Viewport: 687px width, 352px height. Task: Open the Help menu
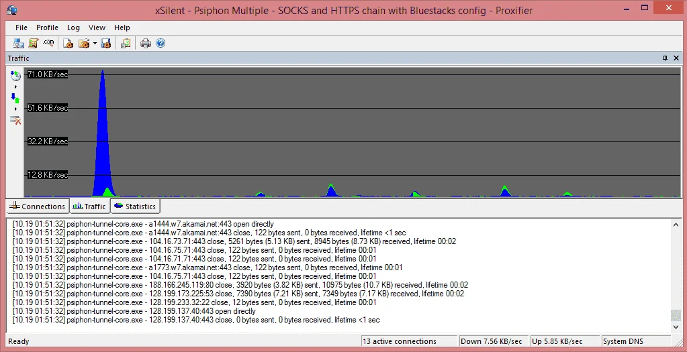tap(122, 27)
